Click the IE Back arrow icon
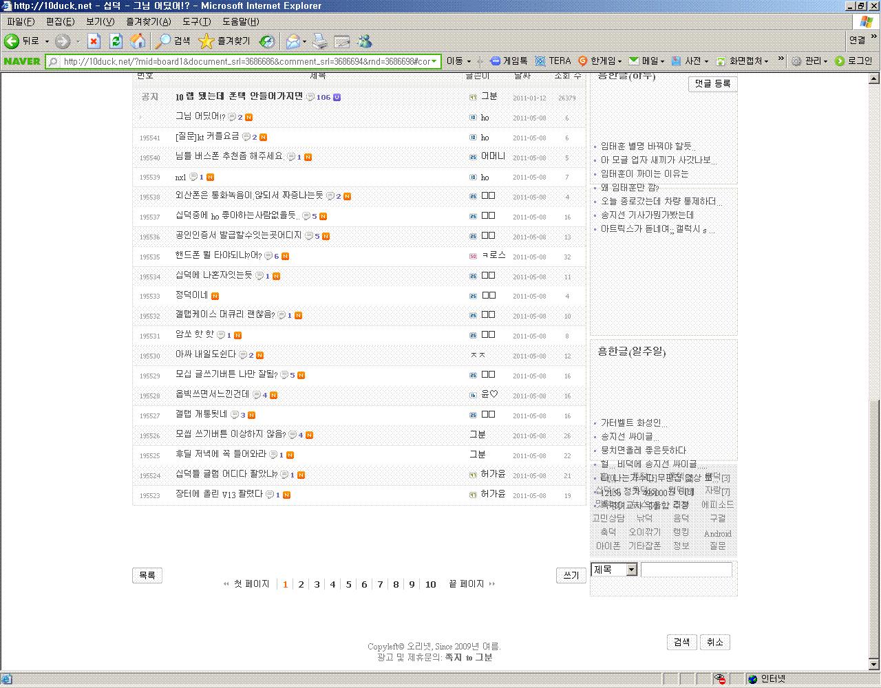 pyautogui.click(x=12, y=41)
